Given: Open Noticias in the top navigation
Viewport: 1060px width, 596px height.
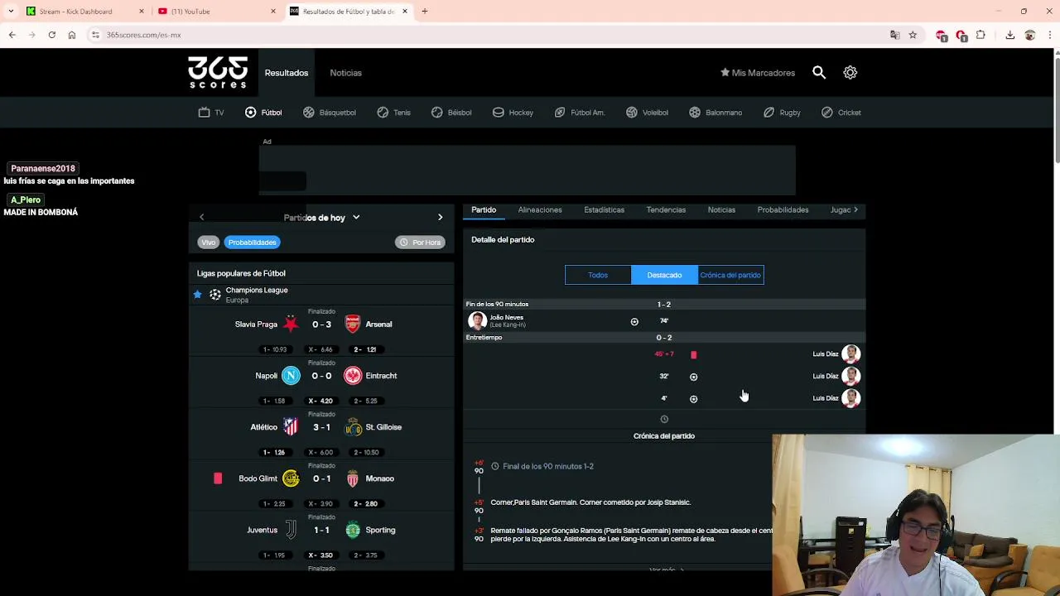Looking at the screenshot, I should pyautogui.click(x=345, y=73).
